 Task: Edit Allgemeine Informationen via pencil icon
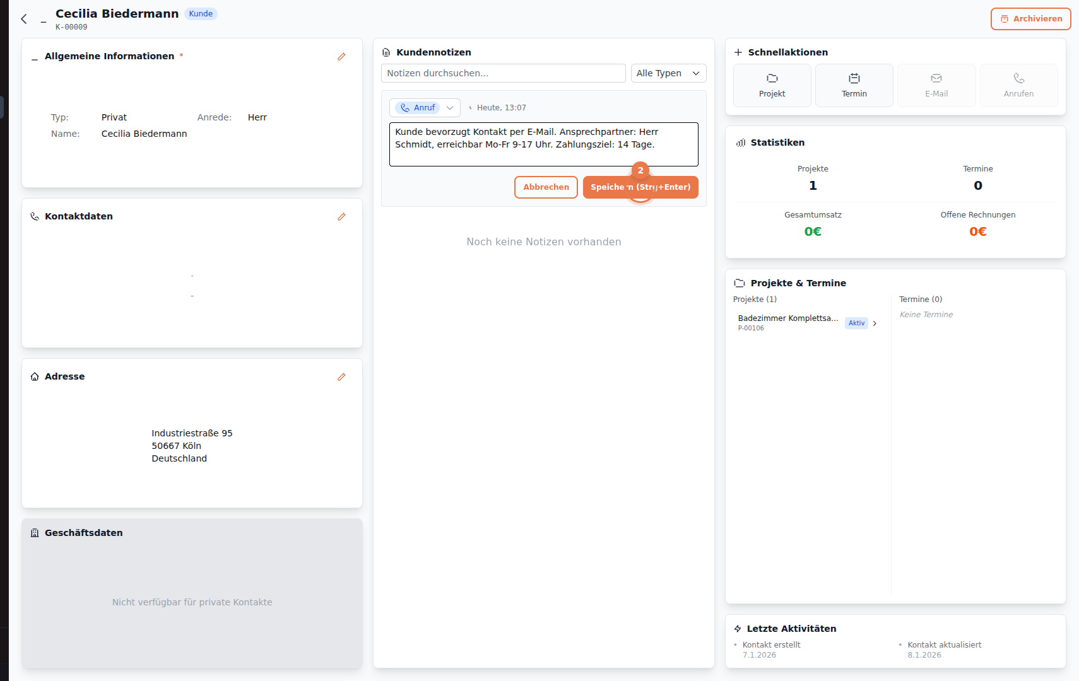click(341, 57)
